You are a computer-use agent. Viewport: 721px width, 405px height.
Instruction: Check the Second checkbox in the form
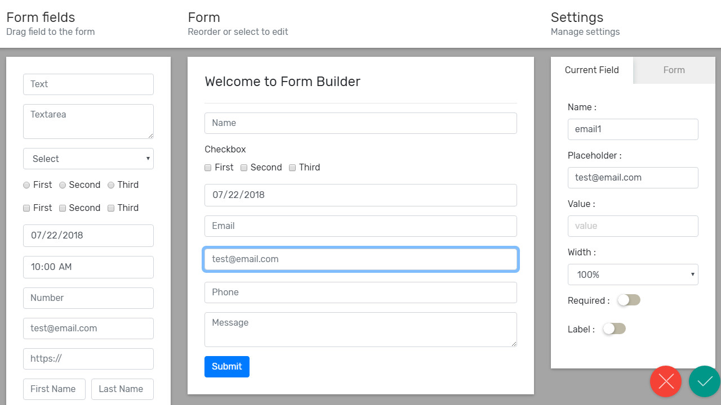[244, 168]
